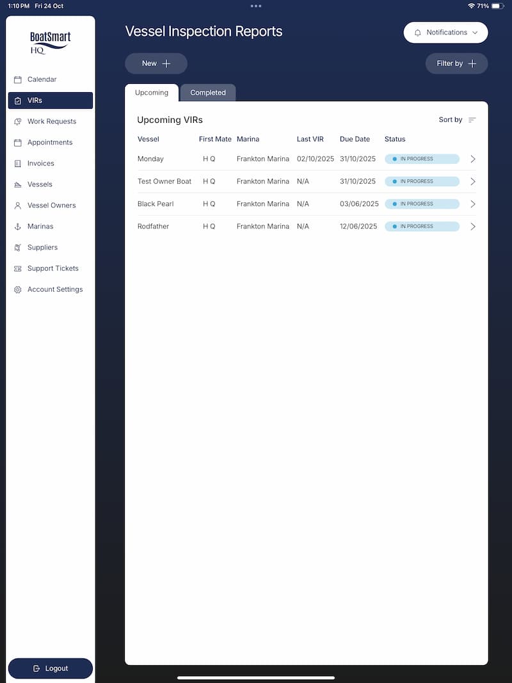512x683 pixels.
Task: Click the Account Settings gear icon
Action: pos(18,290)
